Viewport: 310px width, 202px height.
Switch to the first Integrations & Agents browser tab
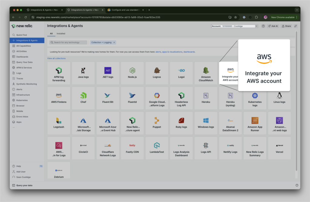pos(45,10)
